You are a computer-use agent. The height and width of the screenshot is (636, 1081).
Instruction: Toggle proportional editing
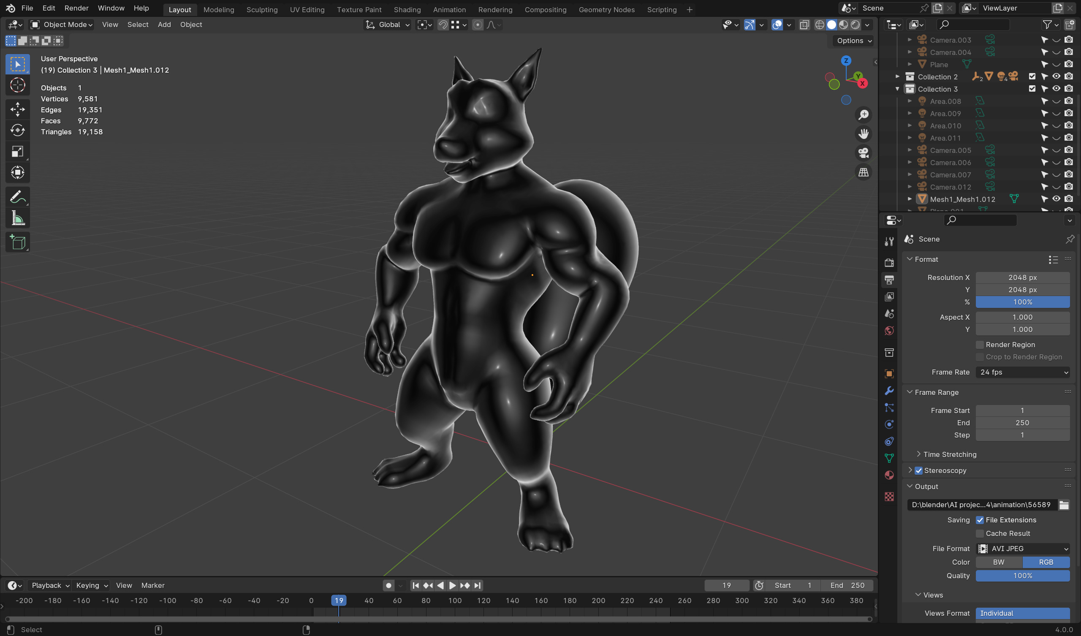(478, 25)
